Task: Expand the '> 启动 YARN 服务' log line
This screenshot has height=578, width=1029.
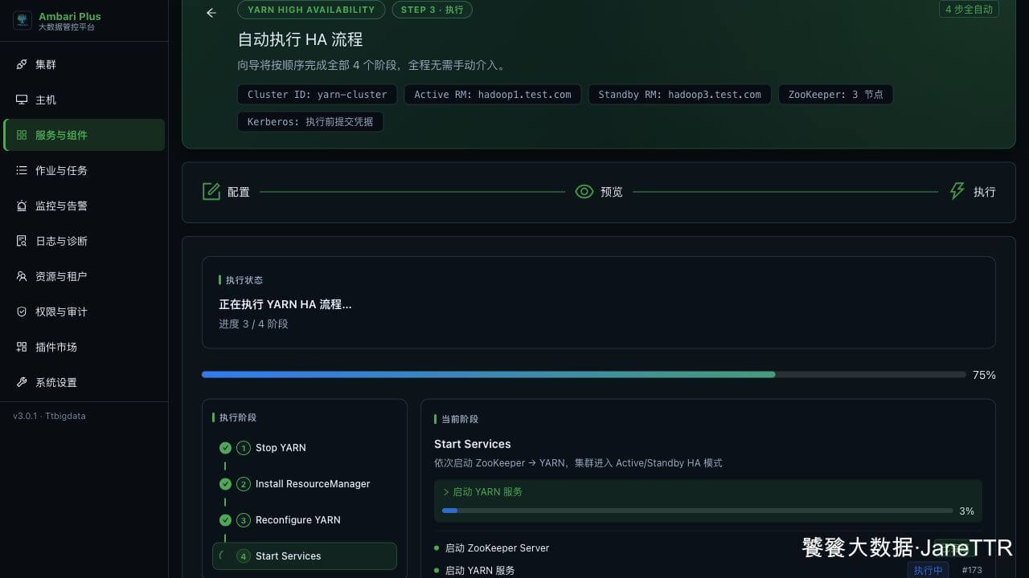Action: tap(483, 492)
